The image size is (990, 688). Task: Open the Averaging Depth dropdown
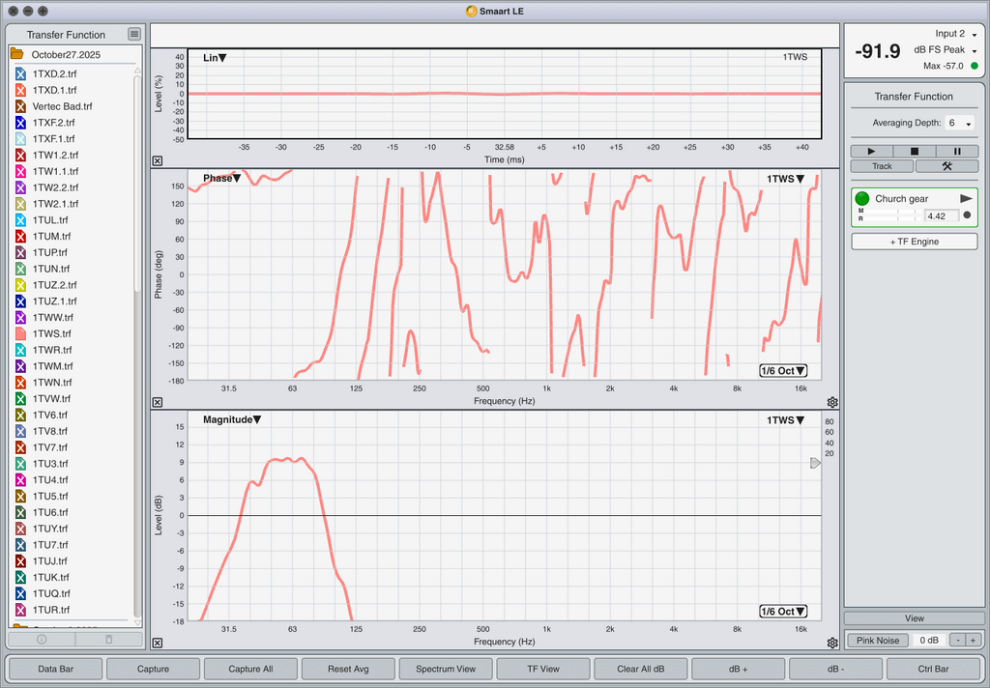[959, 124]
